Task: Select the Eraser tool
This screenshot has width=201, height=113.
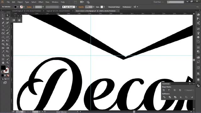Action: pyautogui.click(x=8, y=34)
